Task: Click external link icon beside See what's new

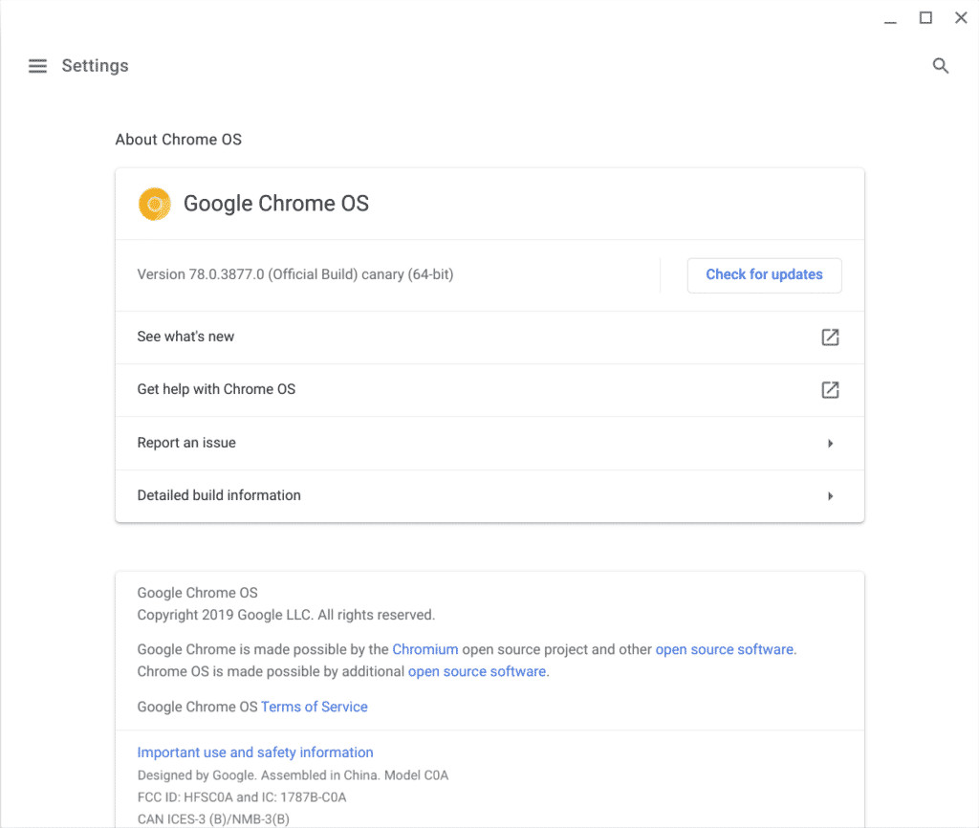Action: tap(830, 337)
